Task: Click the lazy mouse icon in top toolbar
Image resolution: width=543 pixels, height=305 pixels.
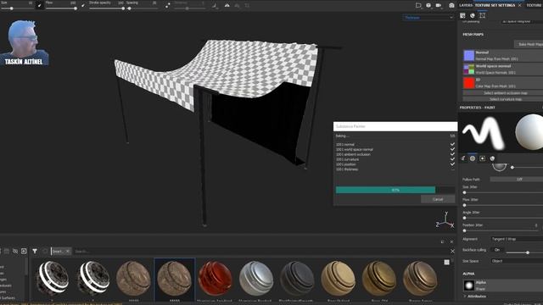Action: pyautogui.click(x=168, y=5)
